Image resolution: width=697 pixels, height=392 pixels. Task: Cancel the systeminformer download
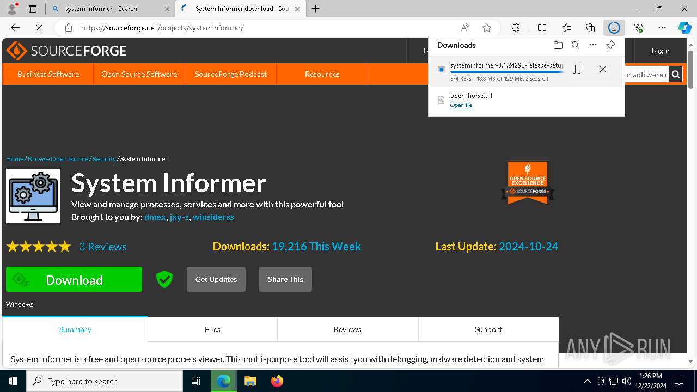tap(603, 69)
